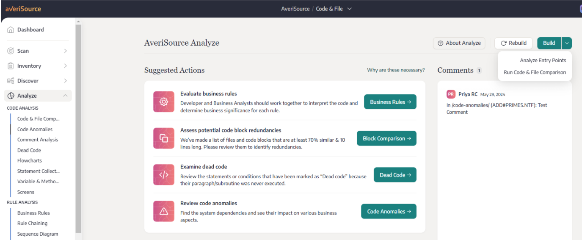
Task: Toggle the Build dropdown arrow
Action: click(x=567, y=43)
